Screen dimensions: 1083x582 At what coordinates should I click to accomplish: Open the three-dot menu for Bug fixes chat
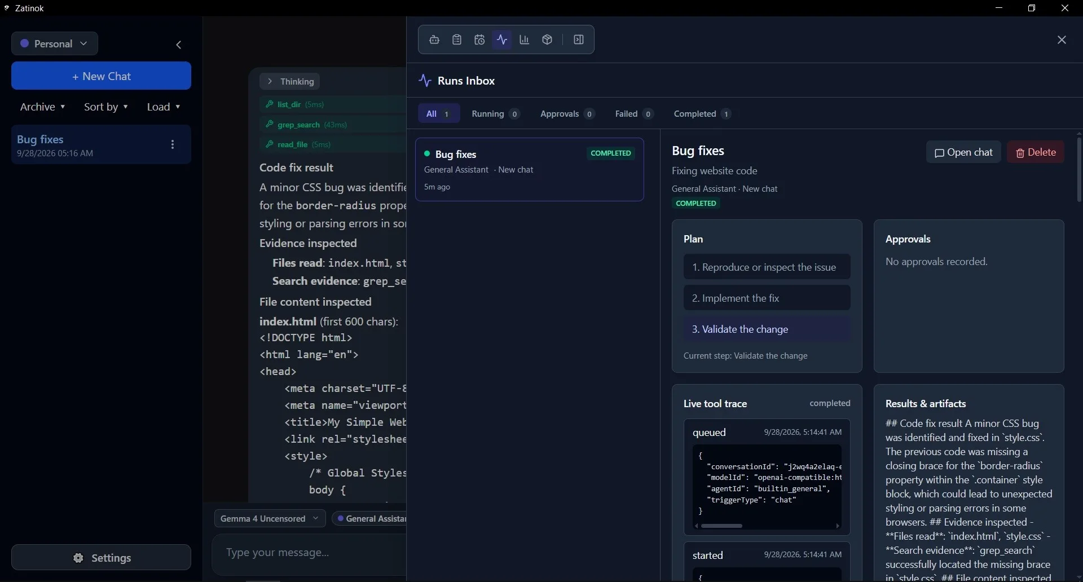pyautogui.click(x=173, y=144)
